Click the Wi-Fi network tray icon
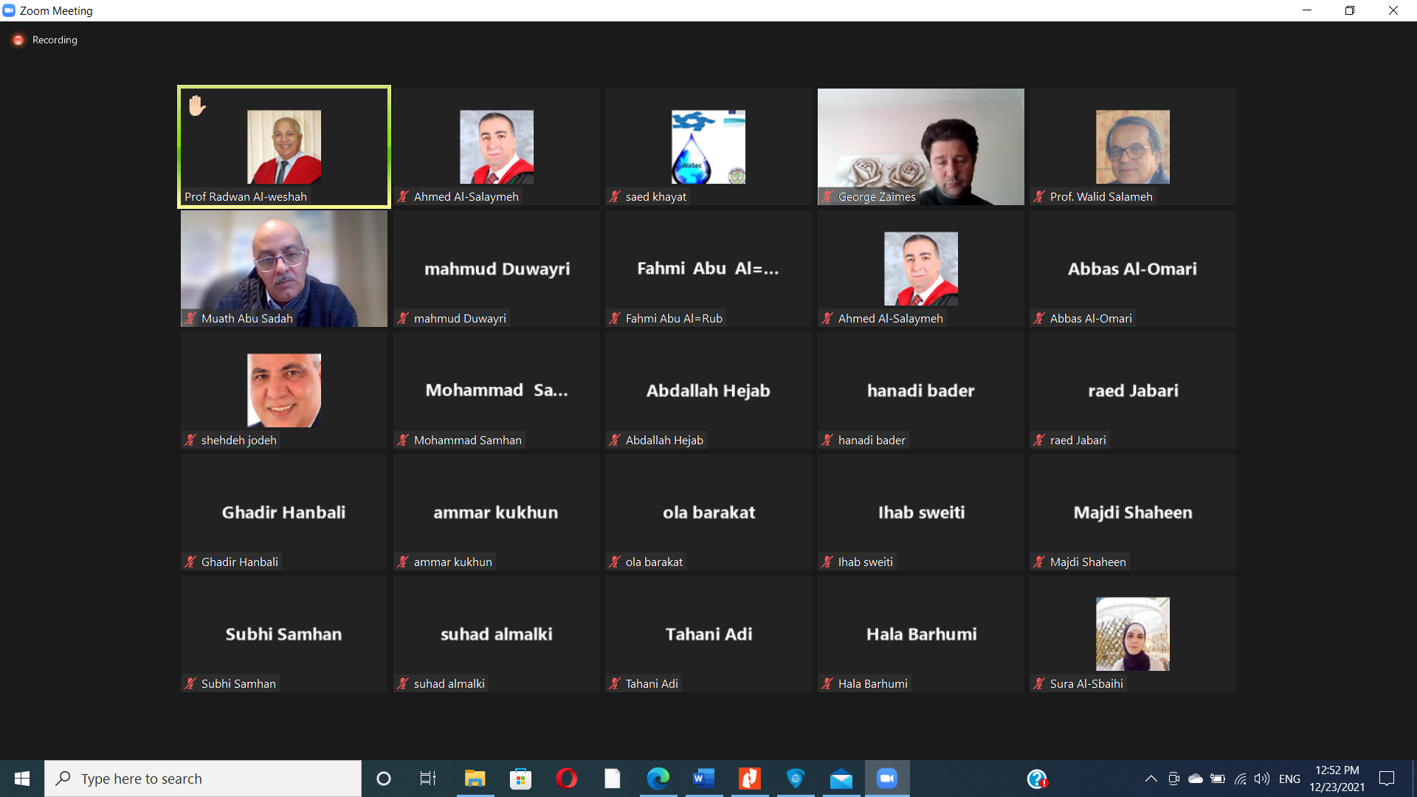The image size is (1417, 797). [x=1241, y=779]
